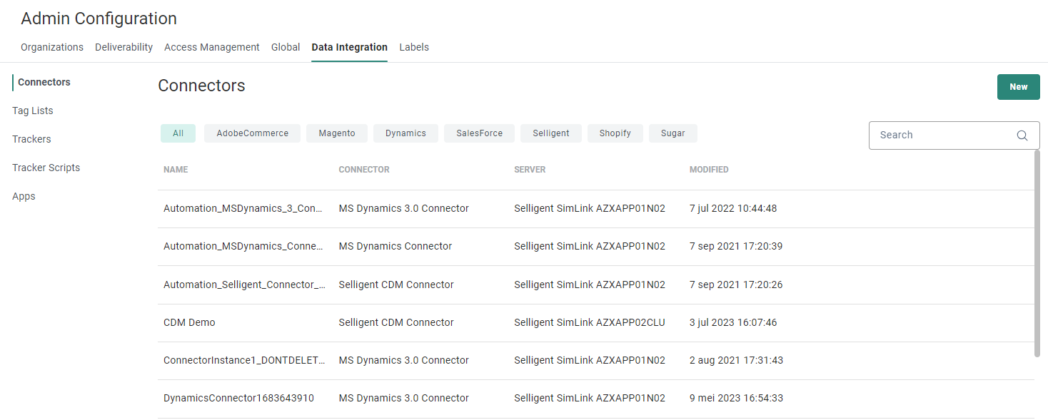Viewport: 1048px width, 420px height.
Task: Filter connectors by Magento
Action: 336,133
